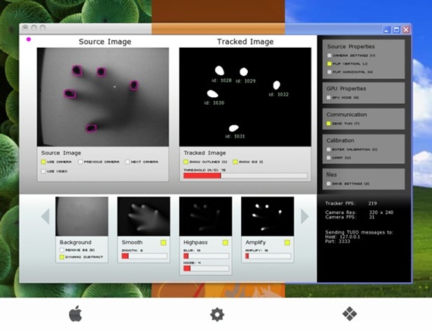
Task: Disable Flip Vertical checkbox
Action: coord(329,64)
